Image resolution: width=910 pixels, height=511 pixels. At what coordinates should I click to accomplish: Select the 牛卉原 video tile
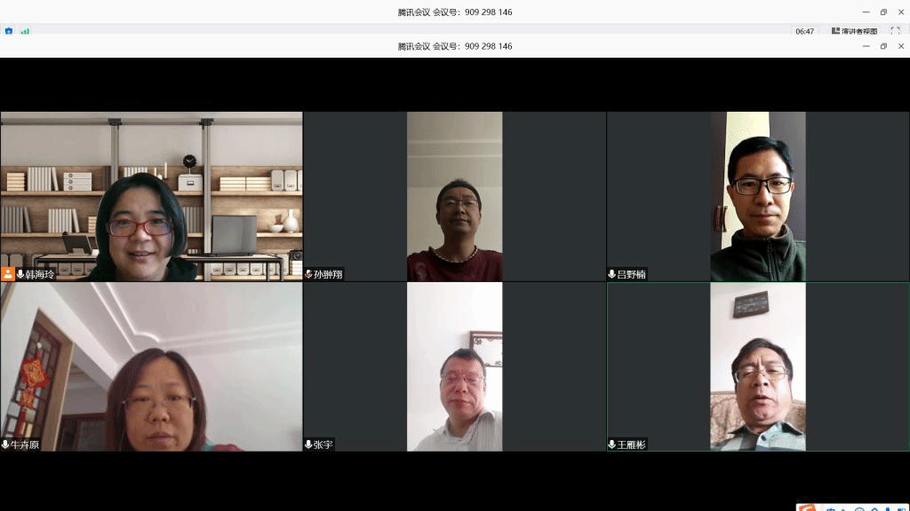[x=151, y=366]
